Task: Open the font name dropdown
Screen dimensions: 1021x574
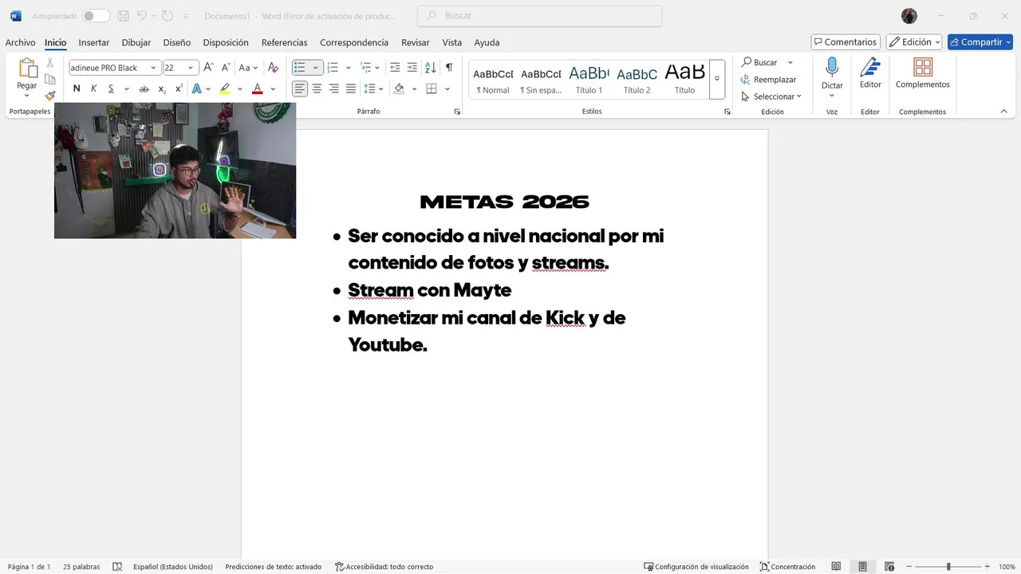Action: (x=153, y=68)
